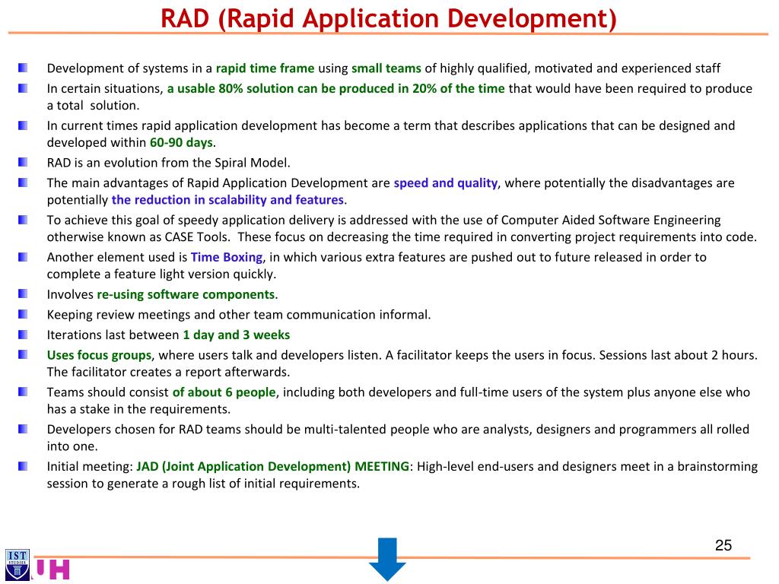
Task: Click 'session to generate a rough list' line
Action: [x=203, y=484]
